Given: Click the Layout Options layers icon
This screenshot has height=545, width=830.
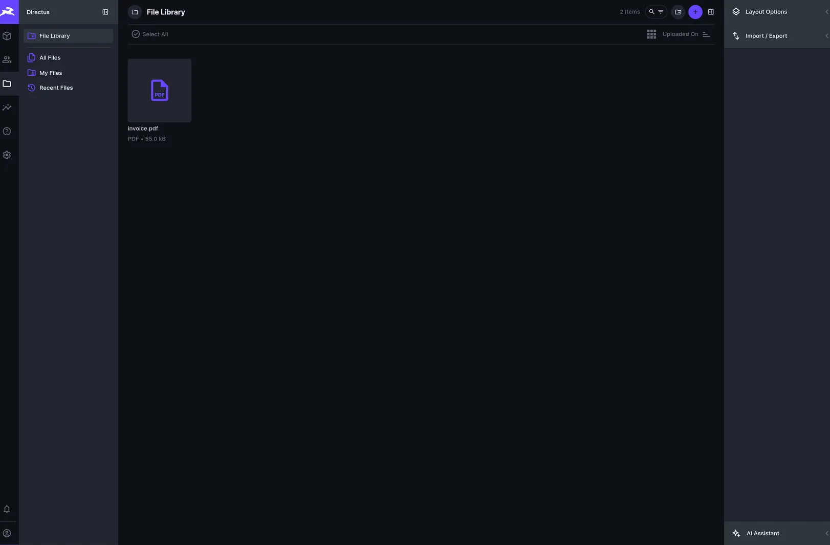Looking at the screenshot, I should pos(736,12).
